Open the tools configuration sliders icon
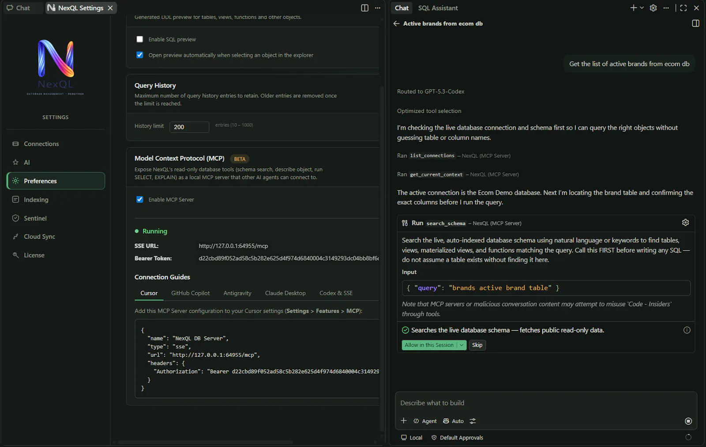The image size is (706, 447). click(473, 421)
